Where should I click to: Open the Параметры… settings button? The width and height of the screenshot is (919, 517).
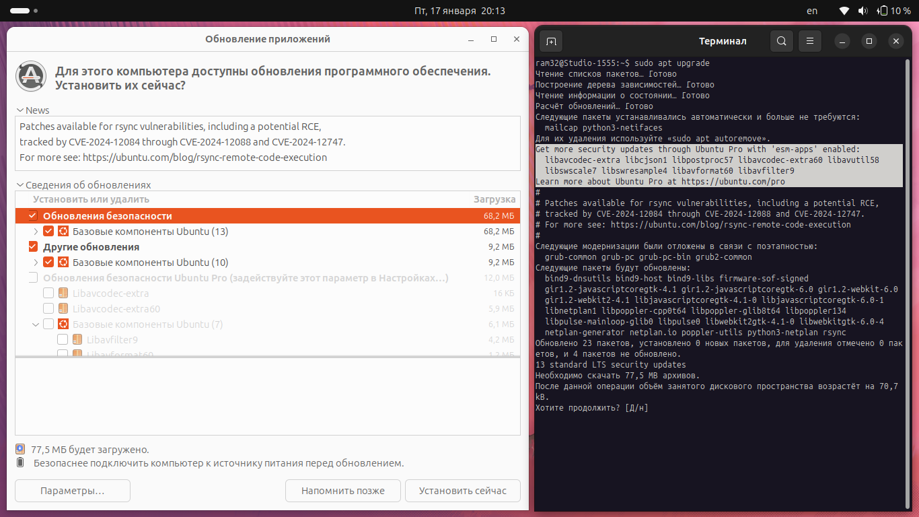72,491
